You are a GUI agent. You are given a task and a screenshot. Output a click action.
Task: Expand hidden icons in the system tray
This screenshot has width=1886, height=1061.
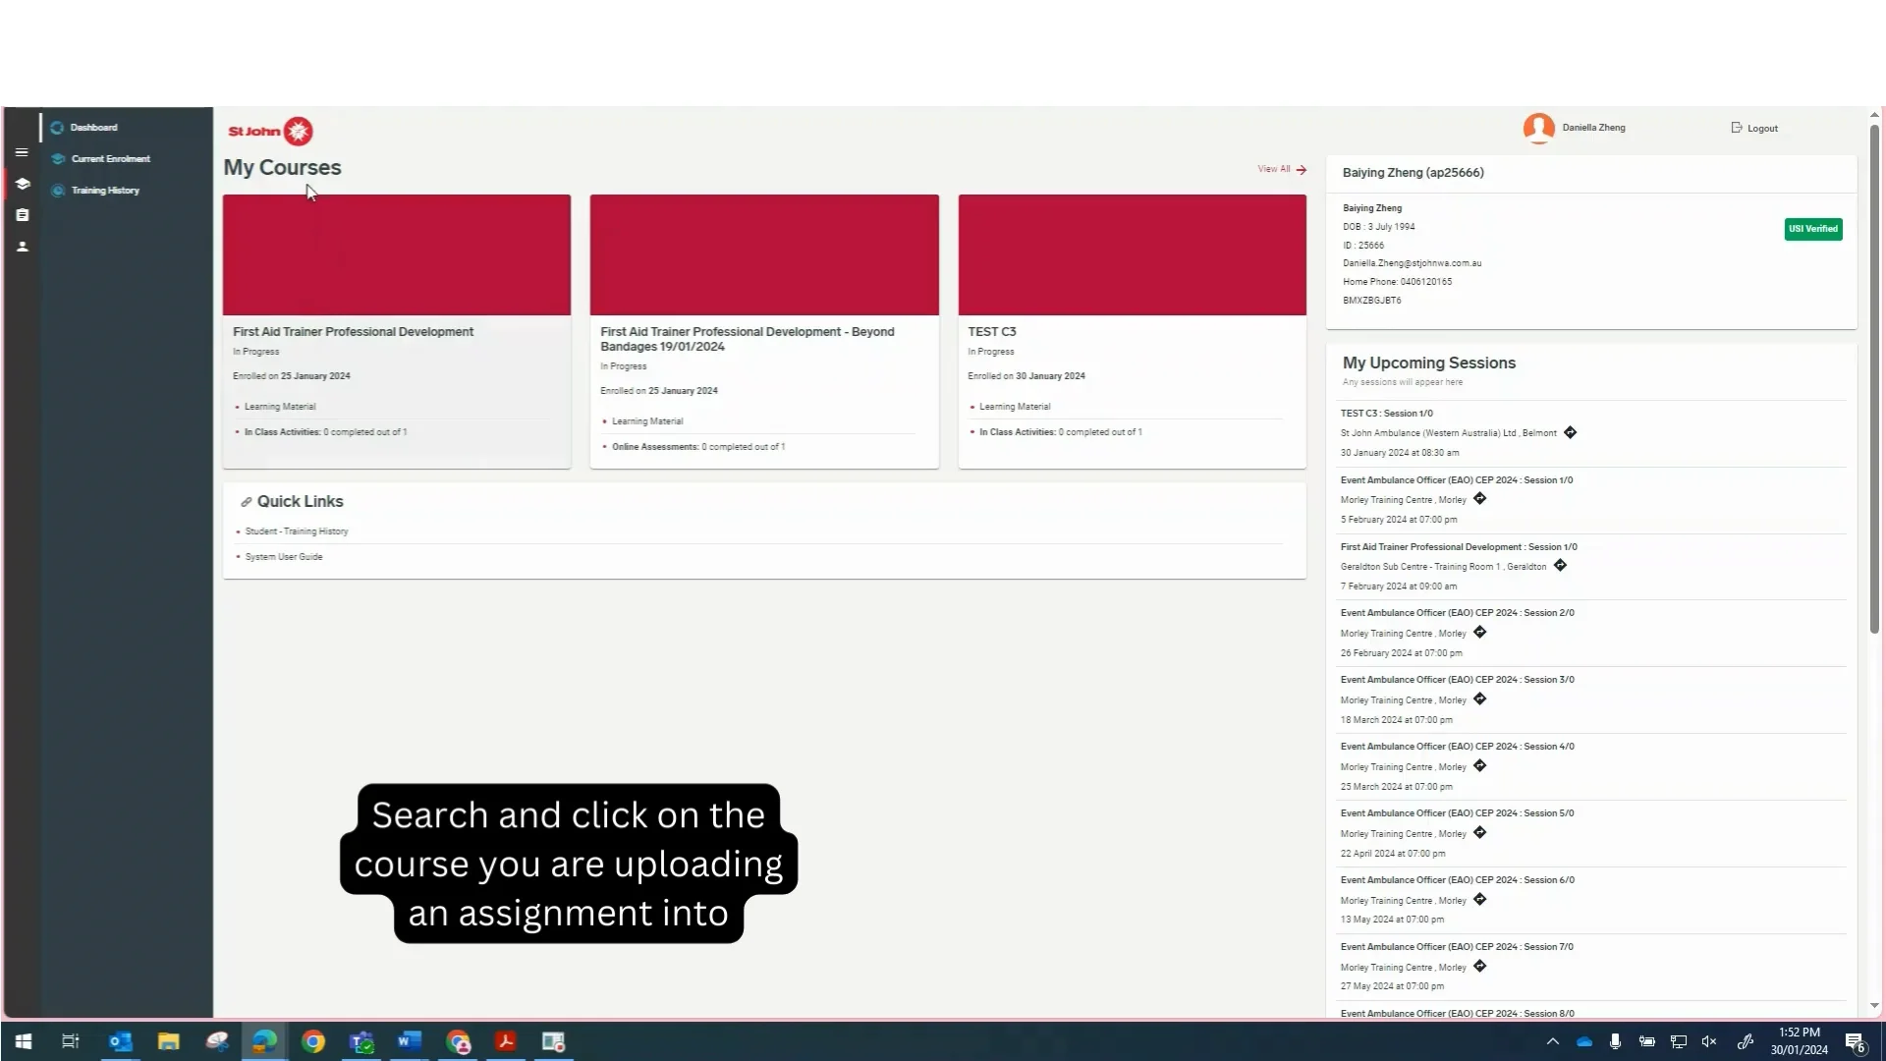pyautogui.click(x=1552, y=1041)
